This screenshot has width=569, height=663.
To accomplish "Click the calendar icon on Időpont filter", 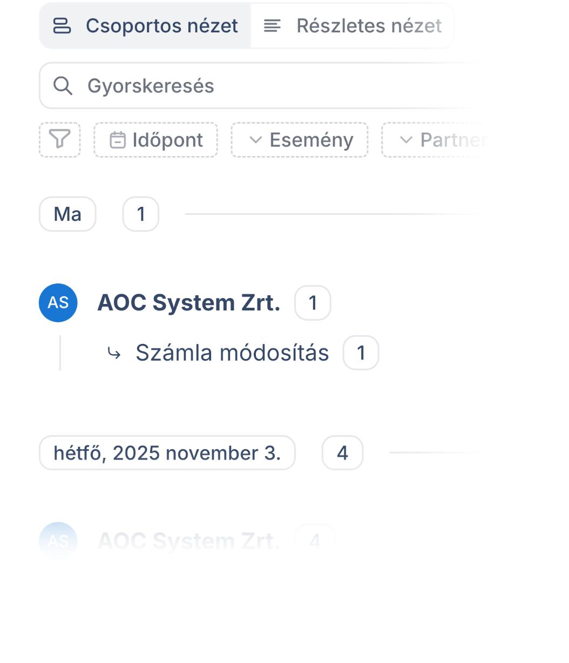I will tap(118, 140).
